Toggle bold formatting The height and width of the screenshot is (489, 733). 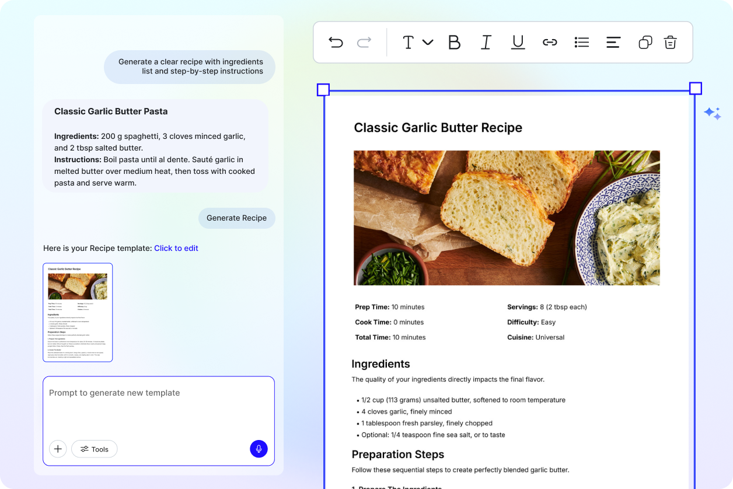click(x=454, y=42)
